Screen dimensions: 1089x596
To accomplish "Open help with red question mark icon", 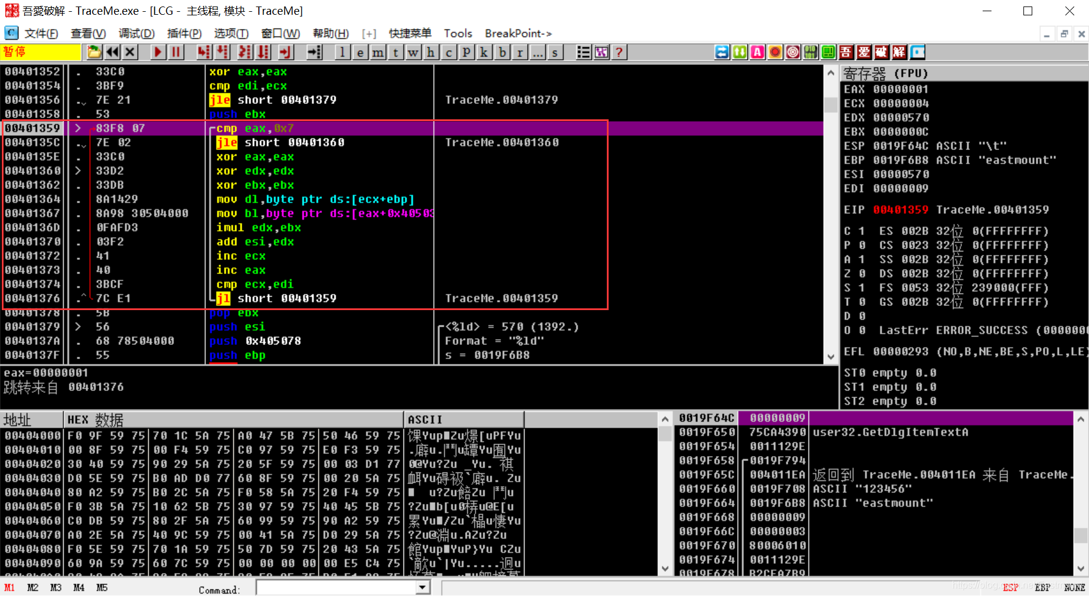I will click(619, 53).
